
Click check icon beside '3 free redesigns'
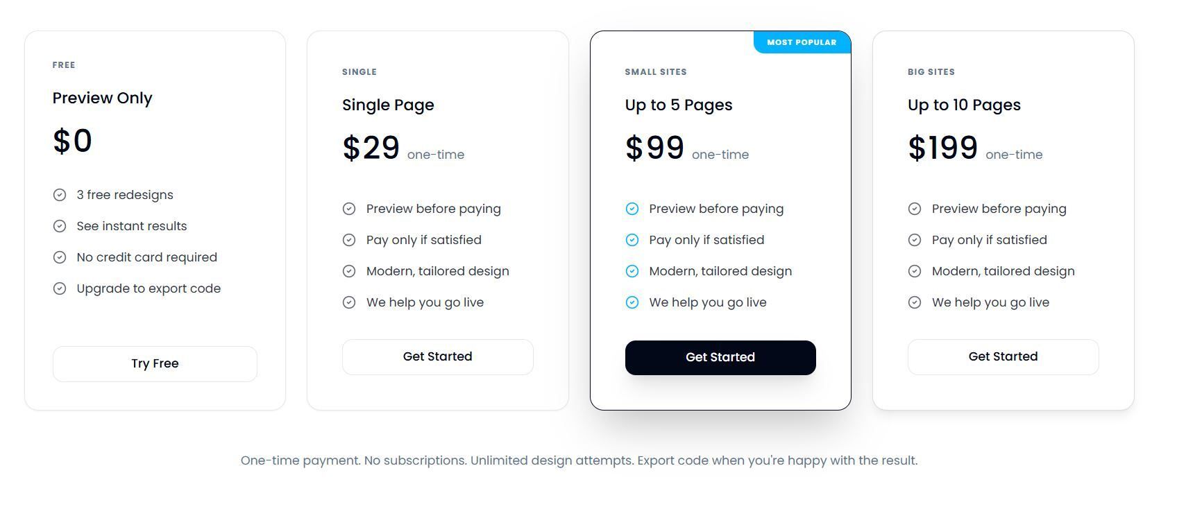coord(60,195)
